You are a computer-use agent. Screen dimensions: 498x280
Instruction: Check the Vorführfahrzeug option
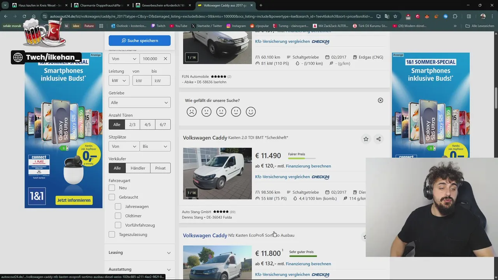[x=118, y=225]
